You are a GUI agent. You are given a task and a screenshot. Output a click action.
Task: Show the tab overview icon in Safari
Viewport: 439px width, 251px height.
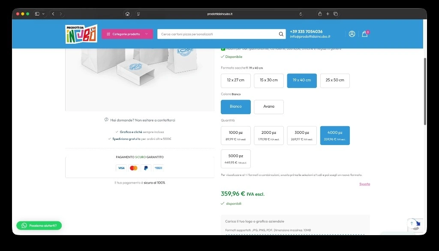[x=335, y=14]
